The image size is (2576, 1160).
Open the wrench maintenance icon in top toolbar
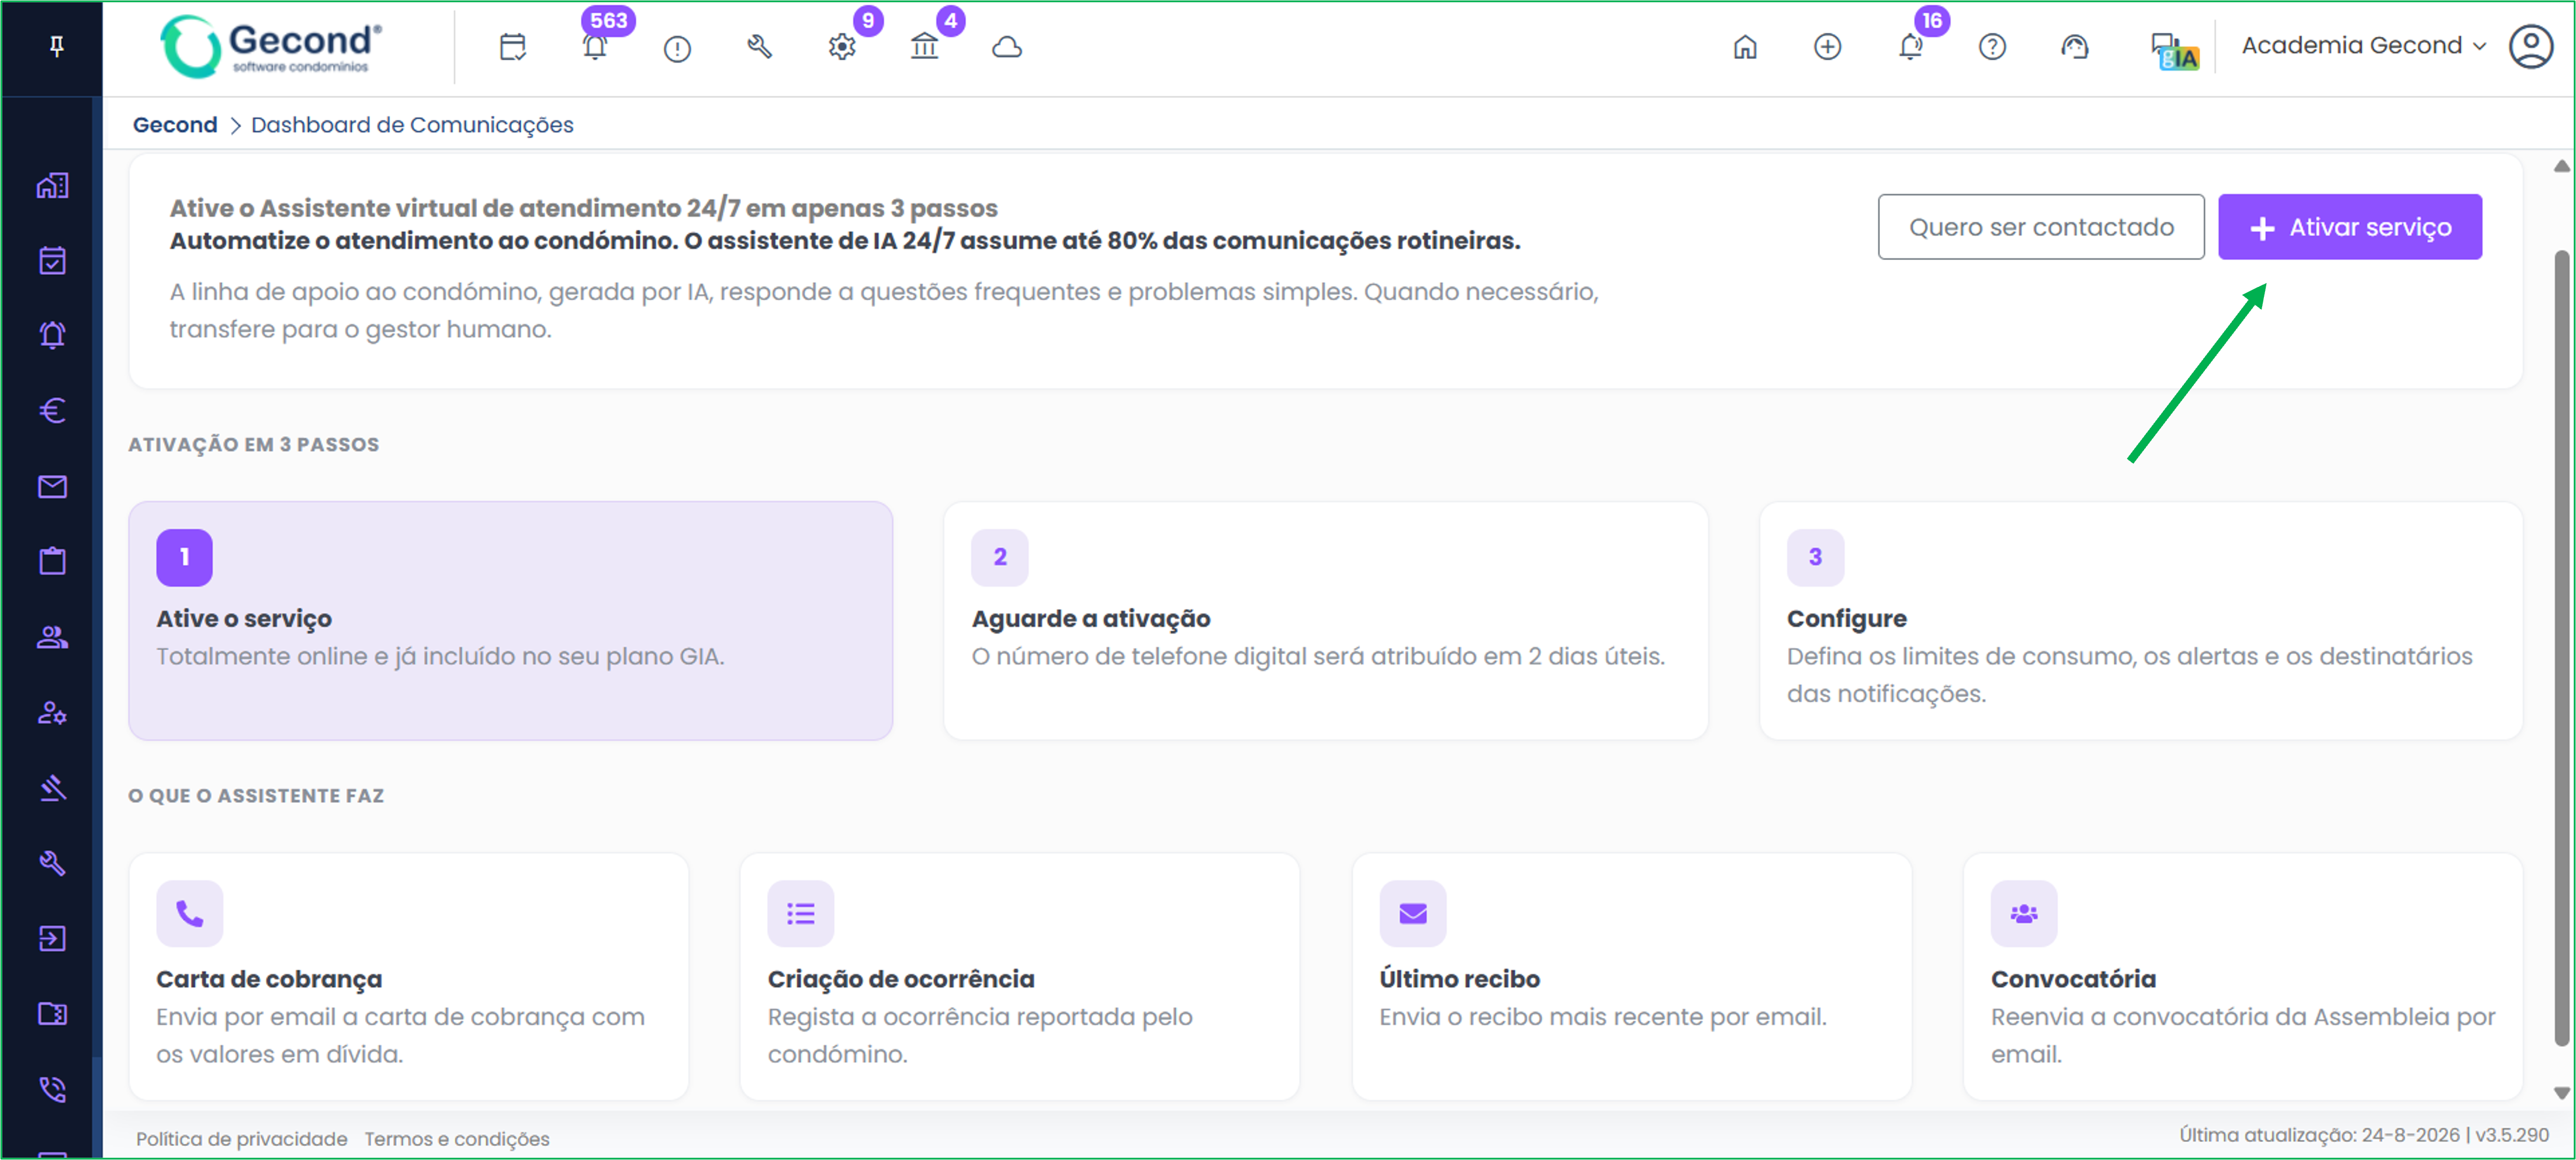759,47
